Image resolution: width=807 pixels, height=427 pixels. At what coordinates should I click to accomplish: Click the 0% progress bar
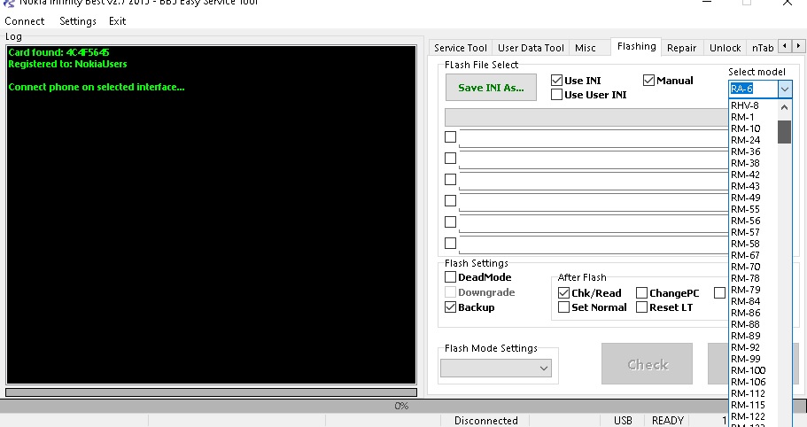[x=401, y=406]
